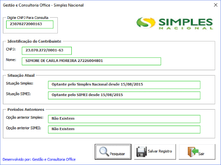Click the Períodos Anteriores group title
This screenshot has height=165, width=221.
click(26, 110)
